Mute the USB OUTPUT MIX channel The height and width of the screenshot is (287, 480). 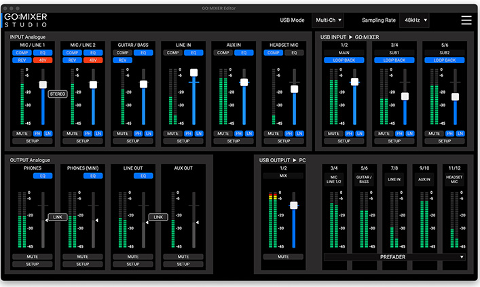click(283, 257)
